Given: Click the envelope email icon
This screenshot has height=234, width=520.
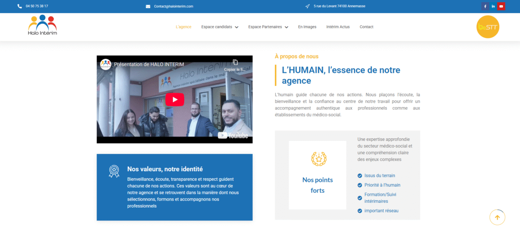Looking at the screenshot, I should click(148, 6).
